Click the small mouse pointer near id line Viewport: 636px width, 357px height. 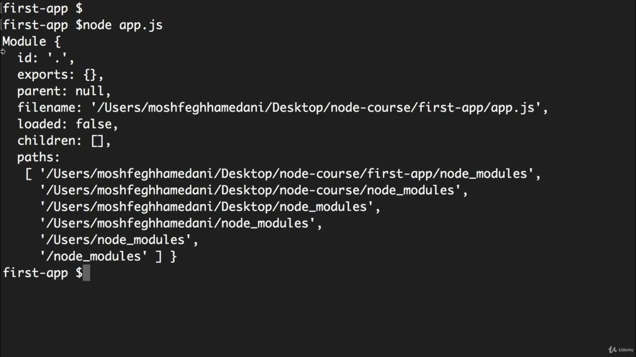pyautogui.click(x=3, y=52)
